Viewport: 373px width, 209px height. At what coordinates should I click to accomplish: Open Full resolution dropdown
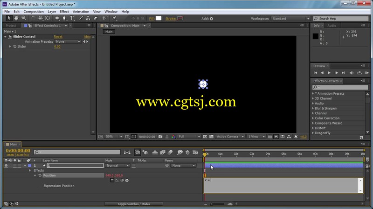(x=189, y=137)
